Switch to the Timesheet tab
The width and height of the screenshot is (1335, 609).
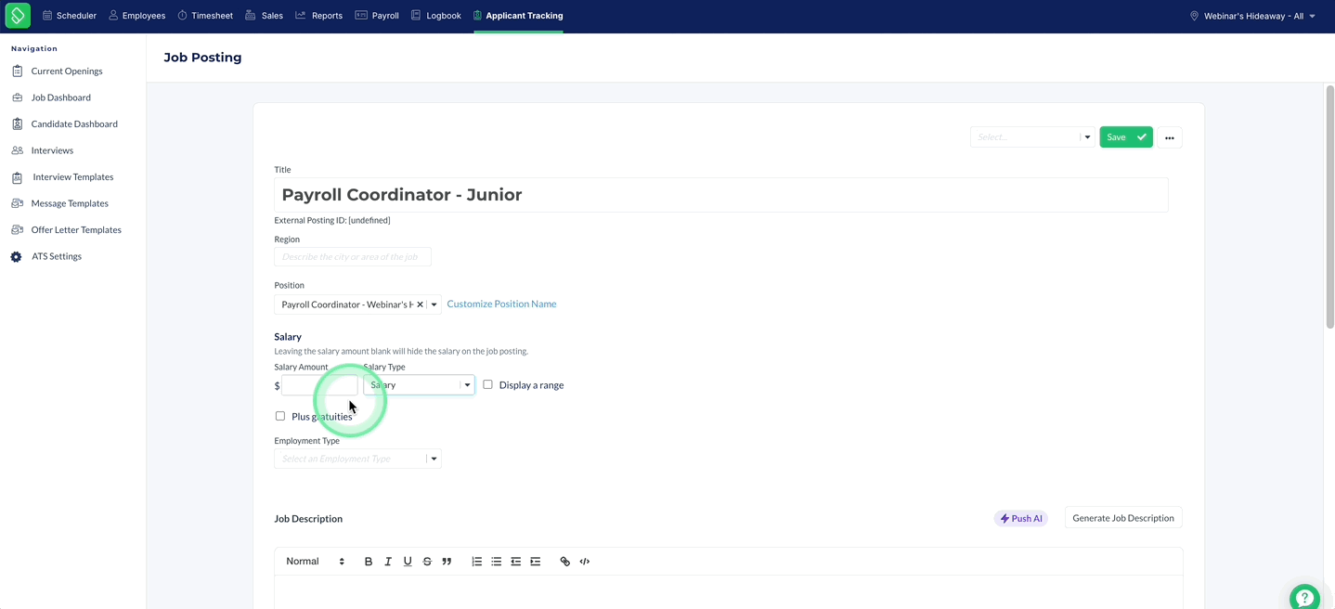tap(205, 16)
